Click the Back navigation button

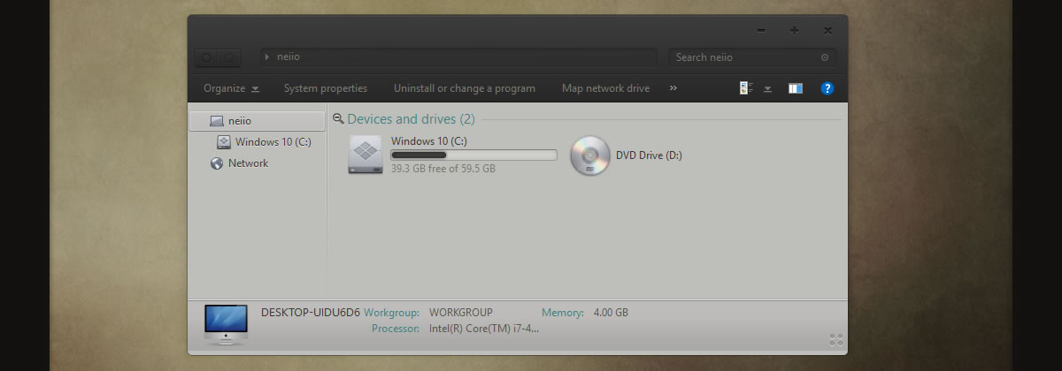point(206,57)
